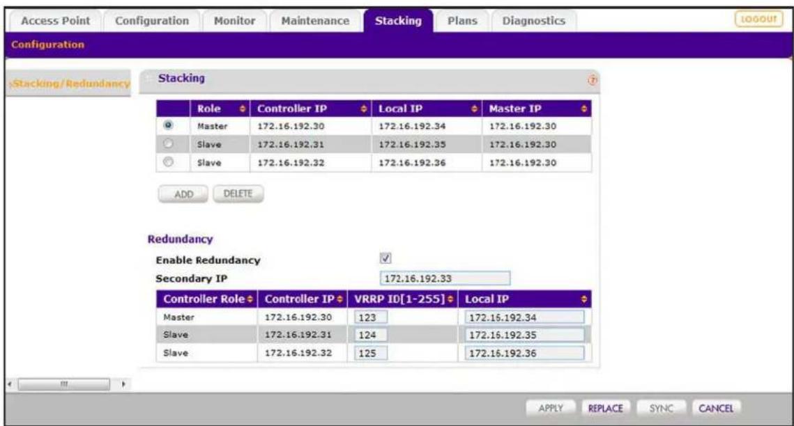
Task: Sort redundancy table by Controller IP
Action: pyautogui.click(x=339, y=299)
